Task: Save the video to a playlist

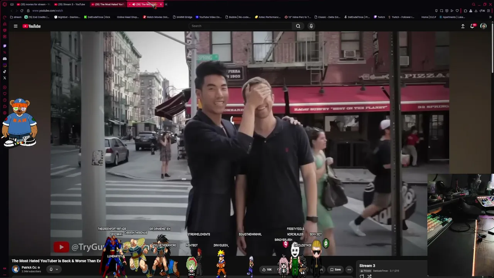Action: (x=335, y=270)
